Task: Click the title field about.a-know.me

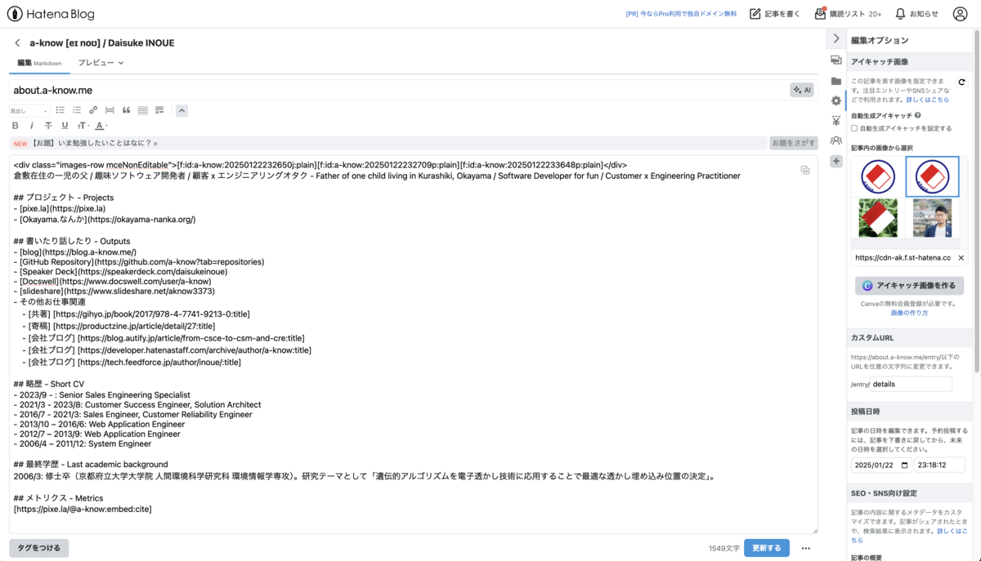Action: point(399,90)
